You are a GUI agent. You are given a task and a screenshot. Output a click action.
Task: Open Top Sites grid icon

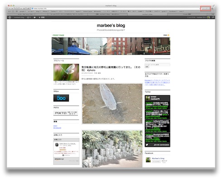[x=17, y=11]
